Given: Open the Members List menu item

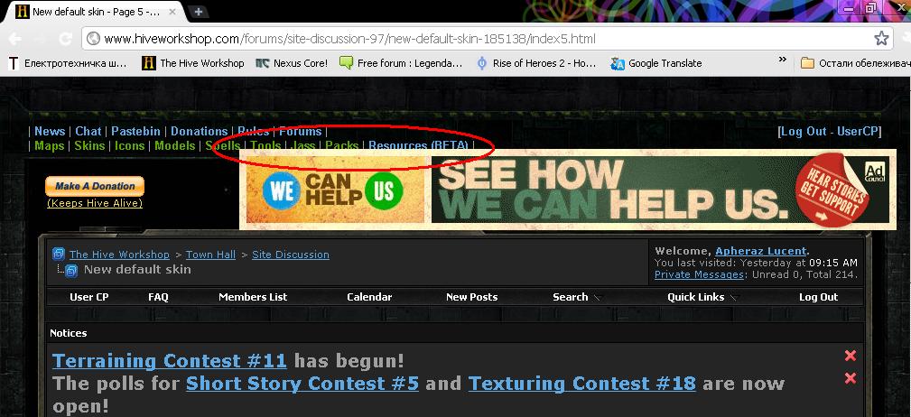Looking at the screenshot, I should pos(253,297).
